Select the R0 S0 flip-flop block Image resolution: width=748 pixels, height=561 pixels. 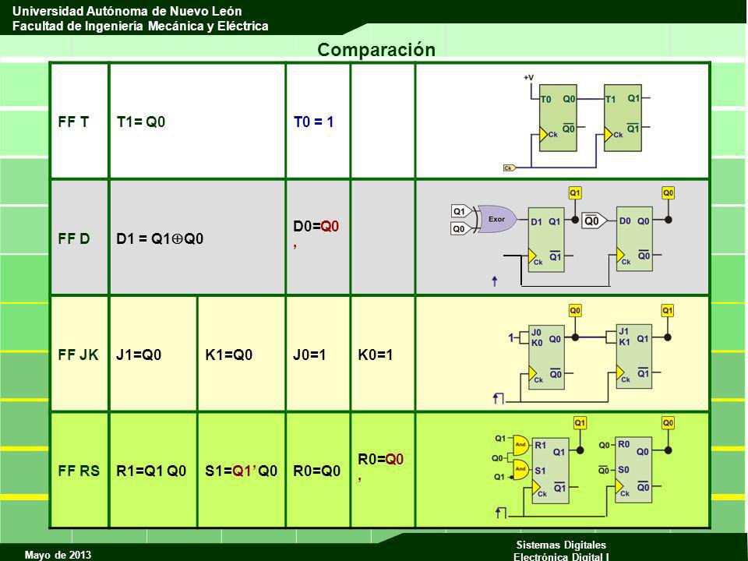(x=633, y=469)
